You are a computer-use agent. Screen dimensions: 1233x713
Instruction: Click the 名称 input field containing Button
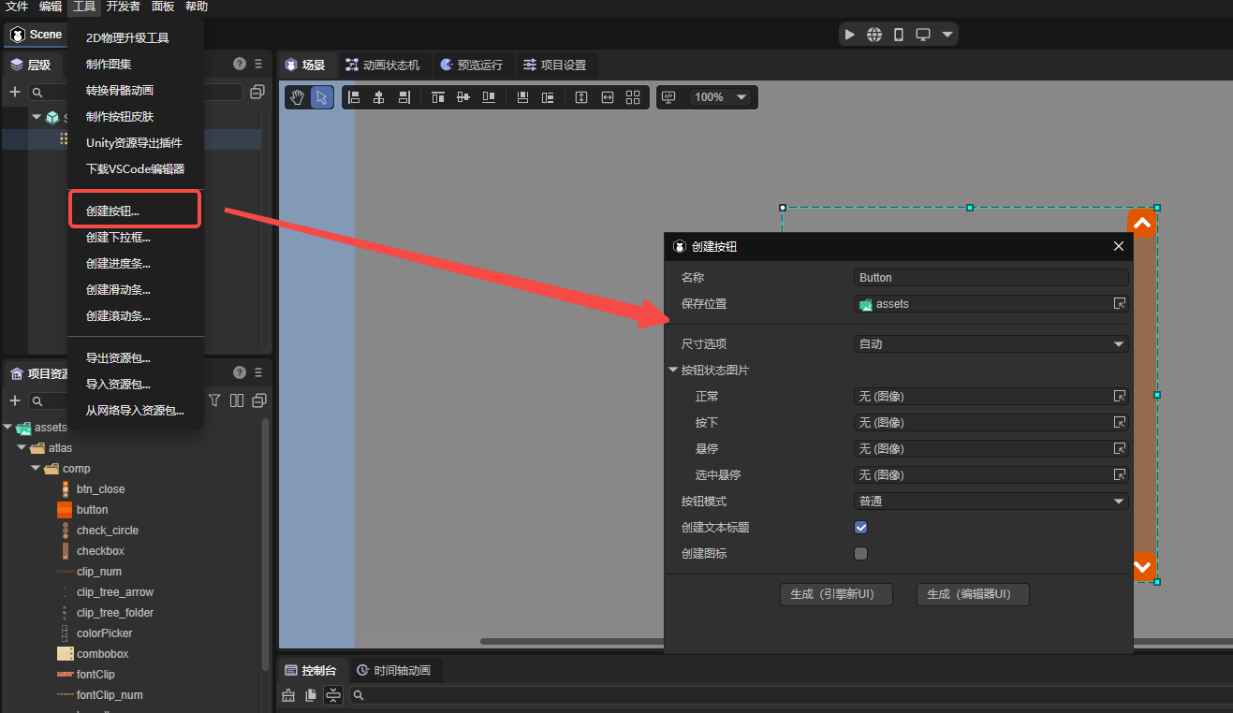[991, 278]
